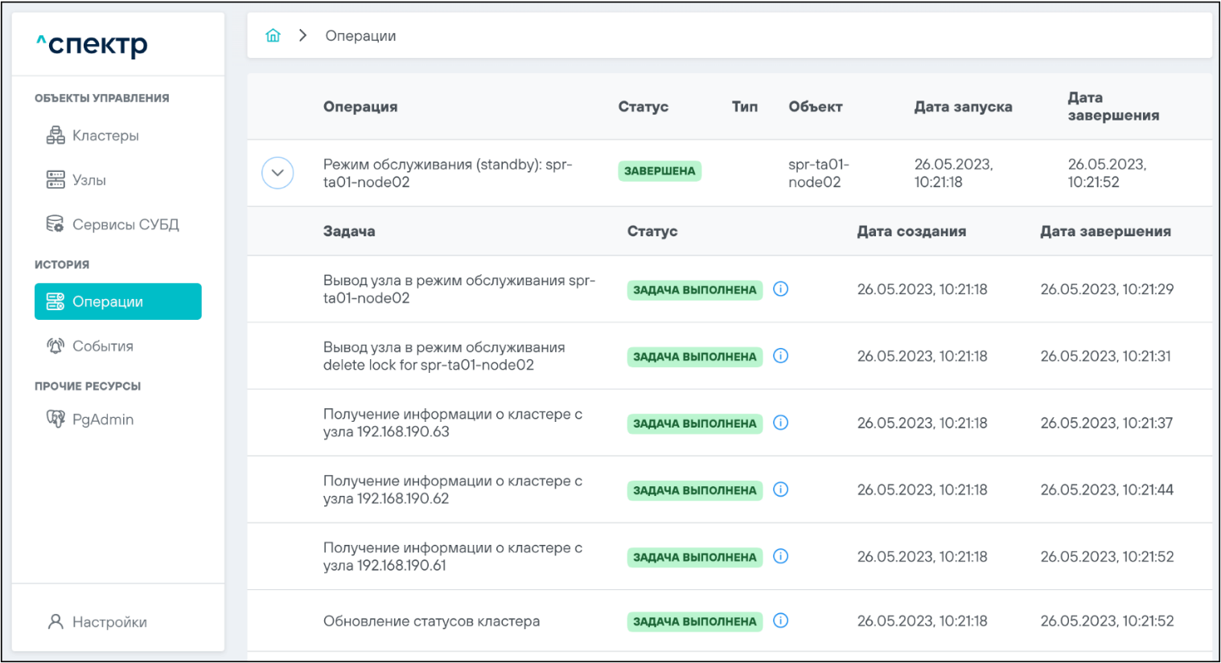Show info for 192.168.190.62 task
The image size is (1221, 663).
[780, 489]
